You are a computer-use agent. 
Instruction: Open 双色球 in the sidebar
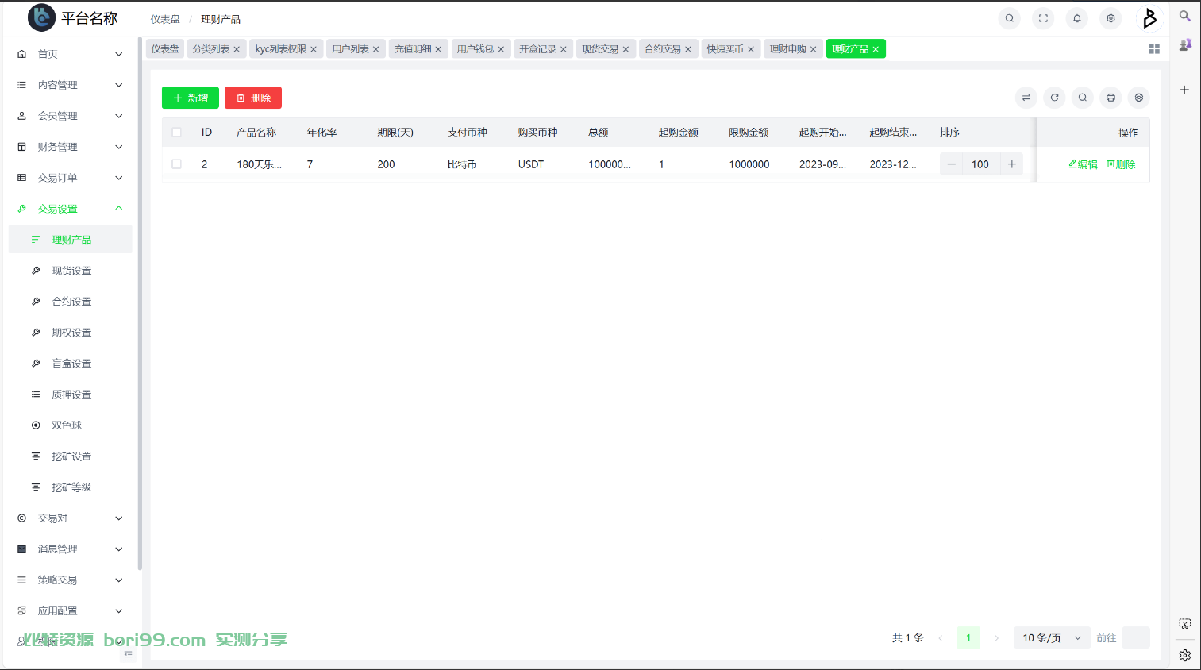[x=71, y=425]
